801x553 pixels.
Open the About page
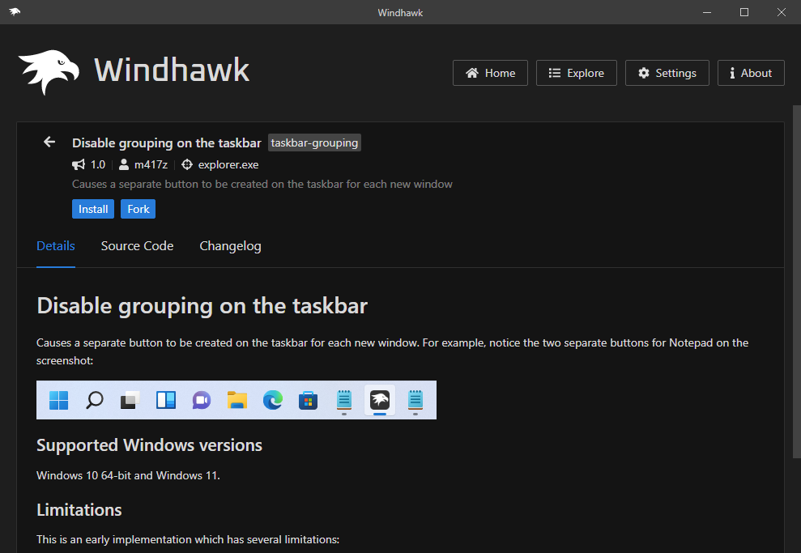pyautogui.click(x=751, y=73)
